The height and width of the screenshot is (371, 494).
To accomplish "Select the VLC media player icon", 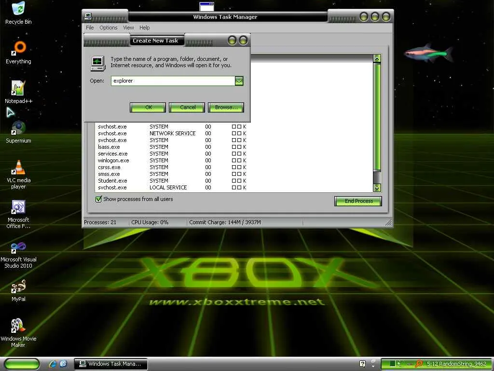I will coord(18,174).
